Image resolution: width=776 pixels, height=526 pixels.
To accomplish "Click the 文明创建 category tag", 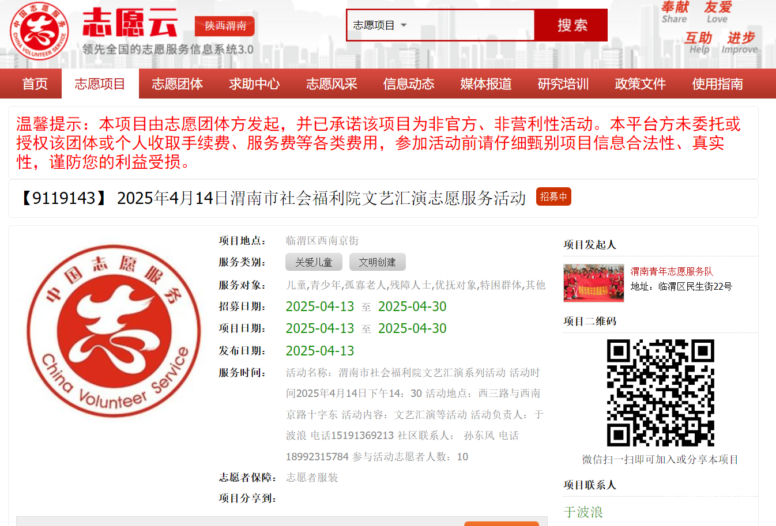I will [x=377, y=262].
